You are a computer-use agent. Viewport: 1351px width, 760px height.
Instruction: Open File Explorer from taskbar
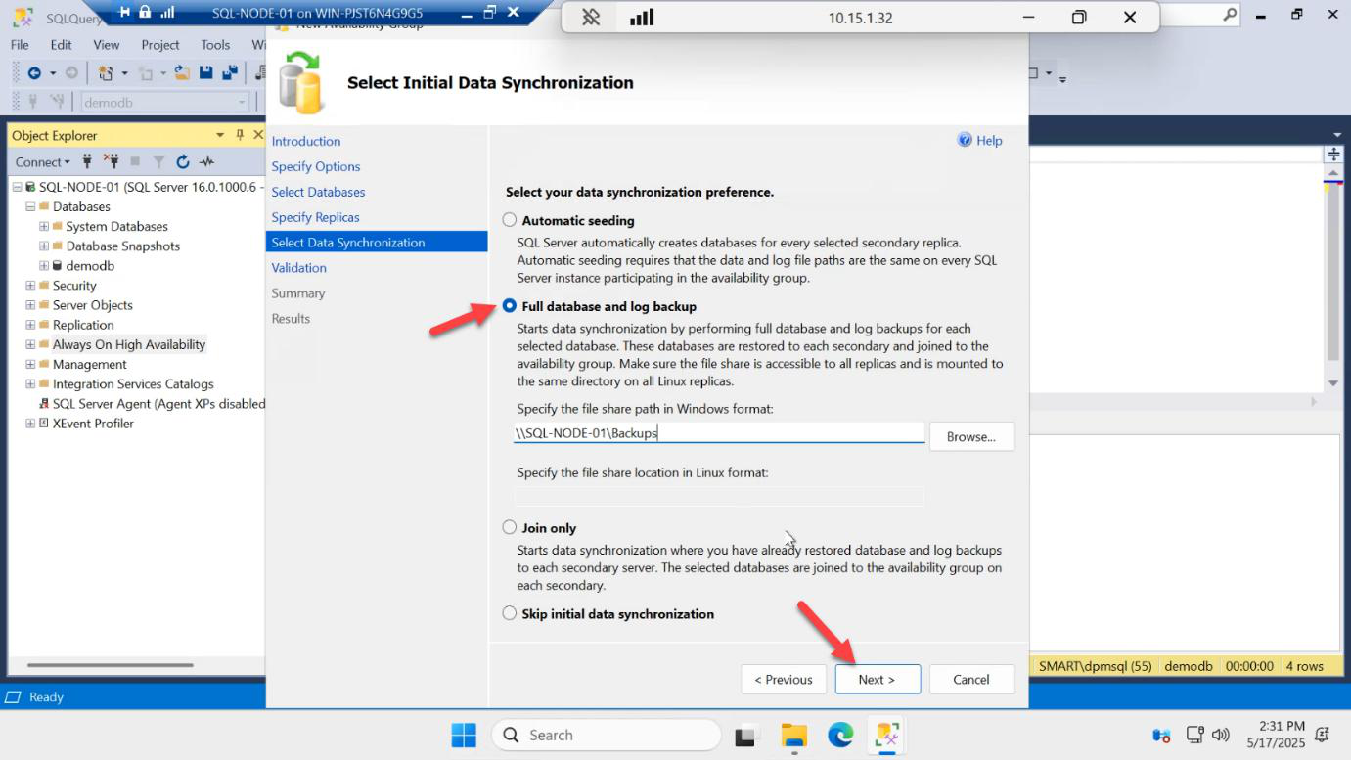793,735
